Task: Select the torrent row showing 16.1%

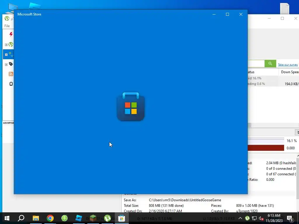Action: tap(273, 78)
